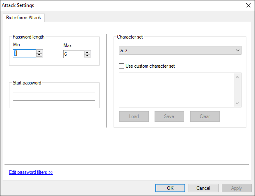Increase the Min password length spinner
This screenshot has height=196, width=255.
pos(39,52)
